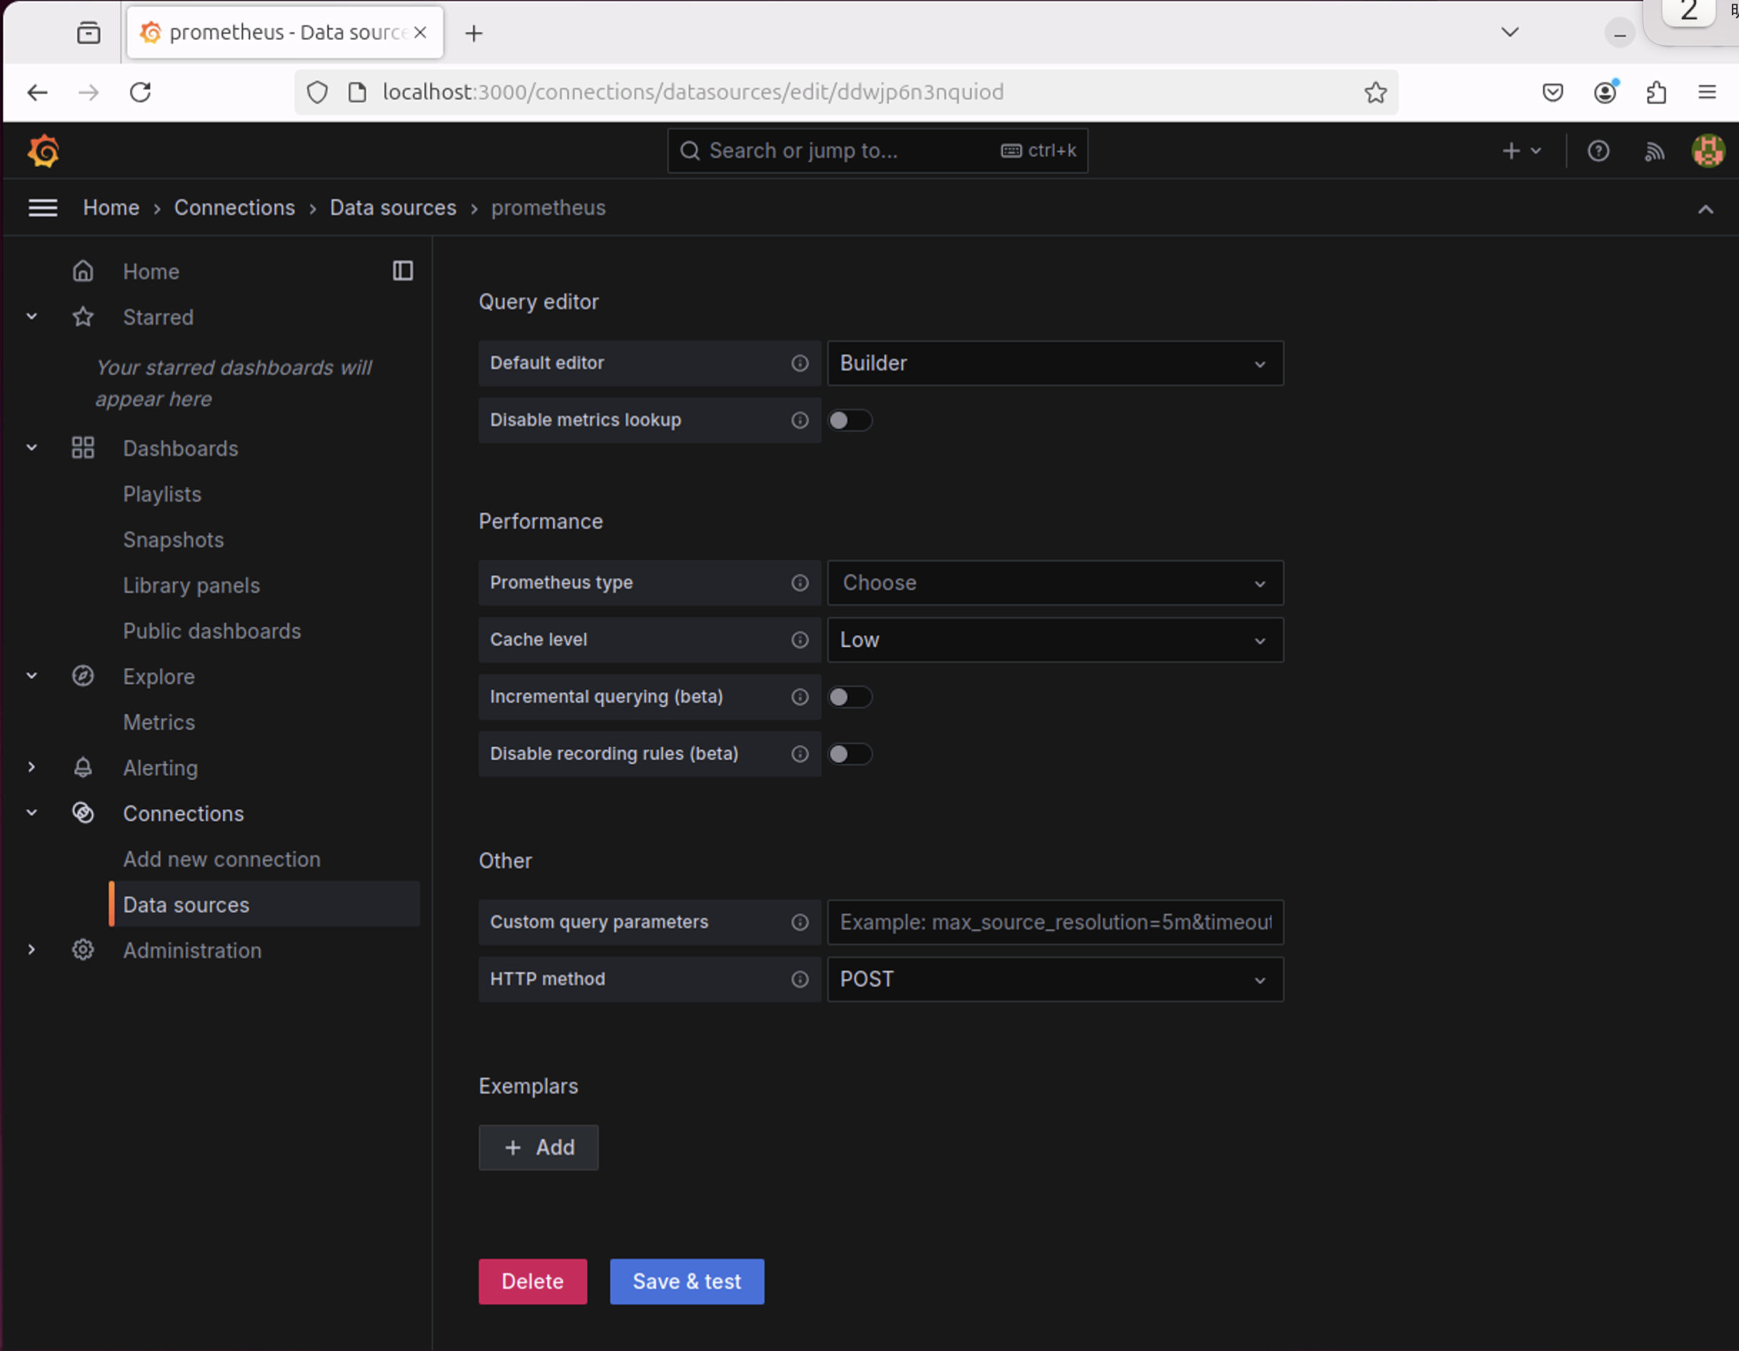Click info icon next to Cache level
The image size is (1739, 1351).
pyautogui.click(x=799, y=640)
